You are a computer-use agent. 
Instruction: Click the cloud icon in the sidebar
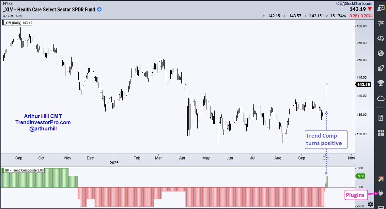click(380, 98)
